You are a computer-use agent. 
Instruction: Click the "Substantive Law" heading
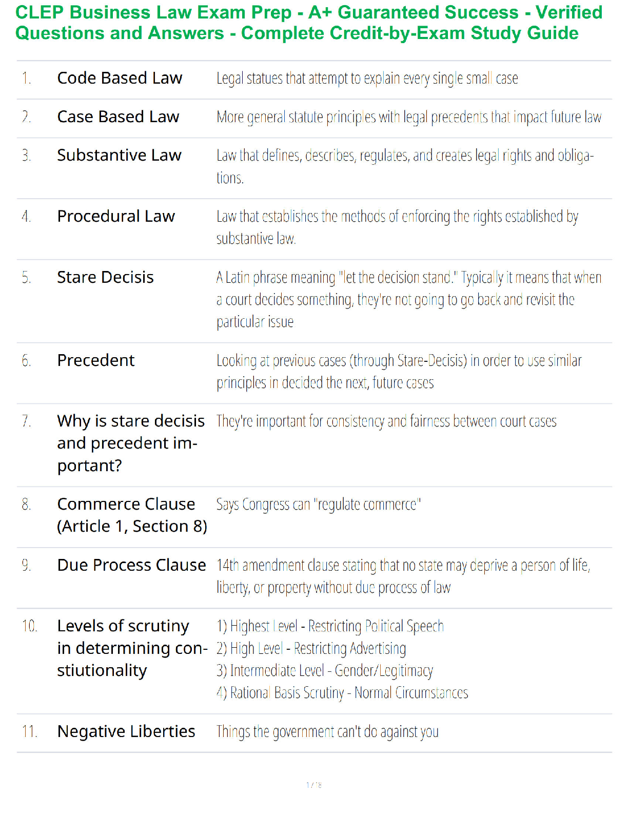click(x=119, y=155)
